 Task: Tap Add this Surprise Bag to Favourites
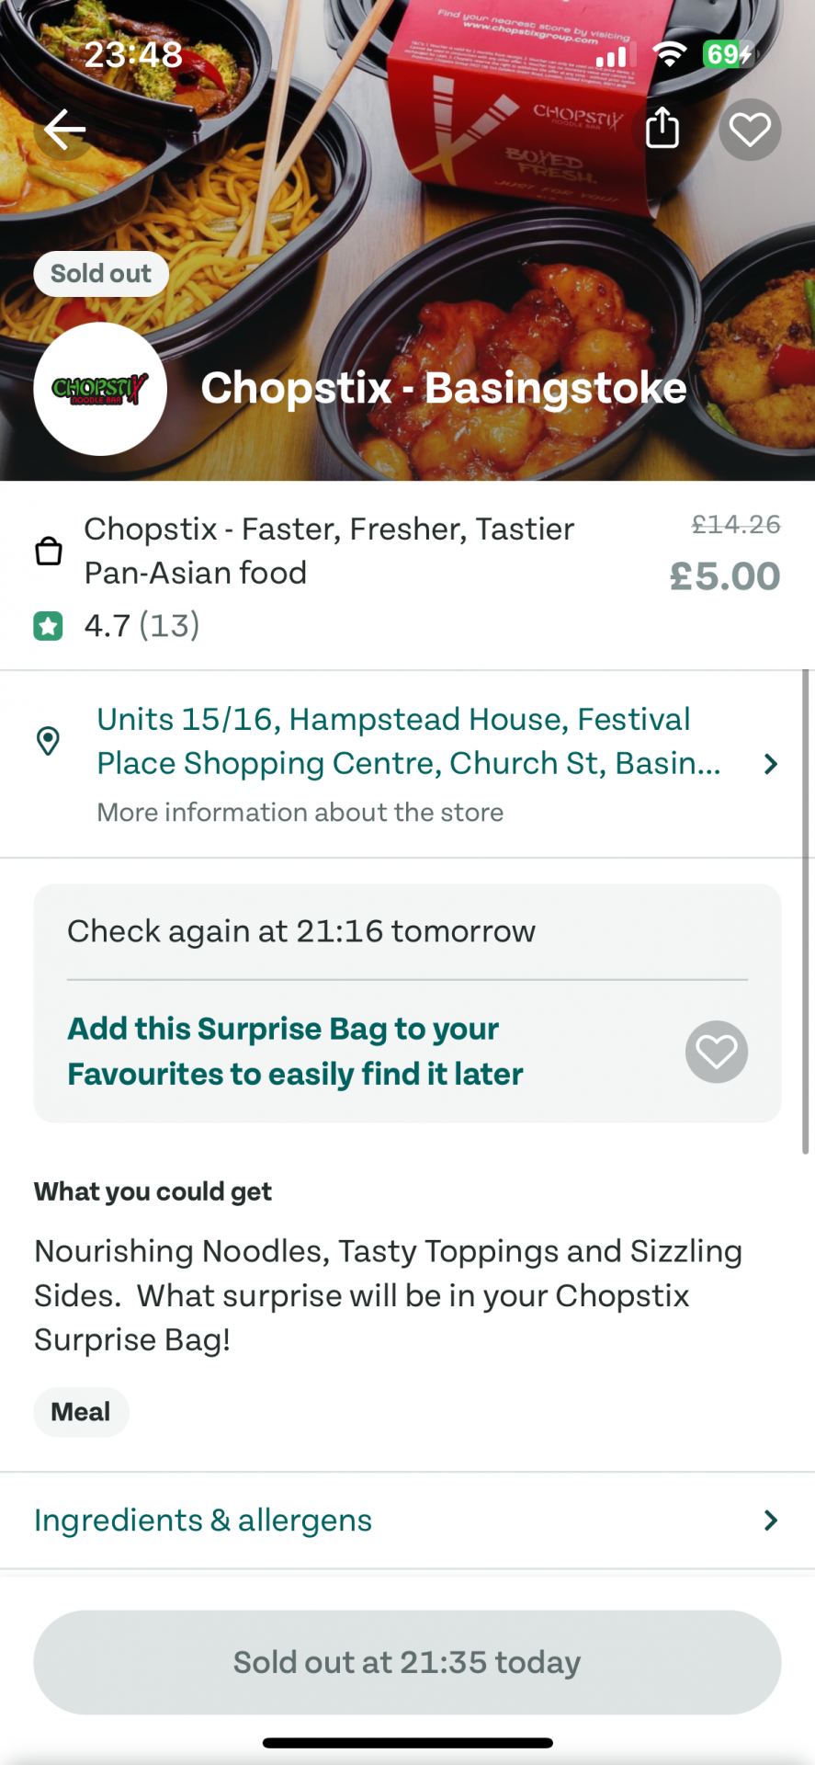pos(295,1051)
